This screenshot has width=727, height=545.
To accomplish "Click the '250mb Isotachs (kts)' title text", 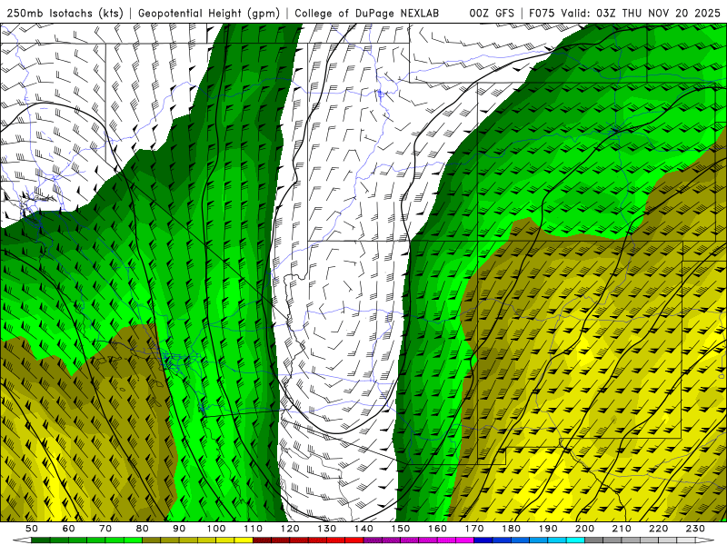I will 65,13.
